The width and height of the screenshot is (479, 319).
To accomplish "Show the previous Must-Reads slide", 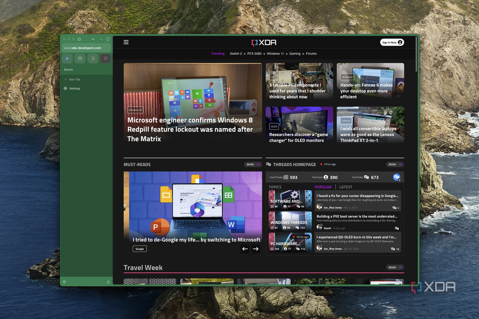I will 245,249.
